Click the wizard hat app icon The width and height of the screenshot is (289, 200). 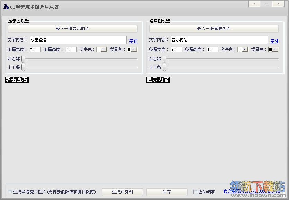6,7
